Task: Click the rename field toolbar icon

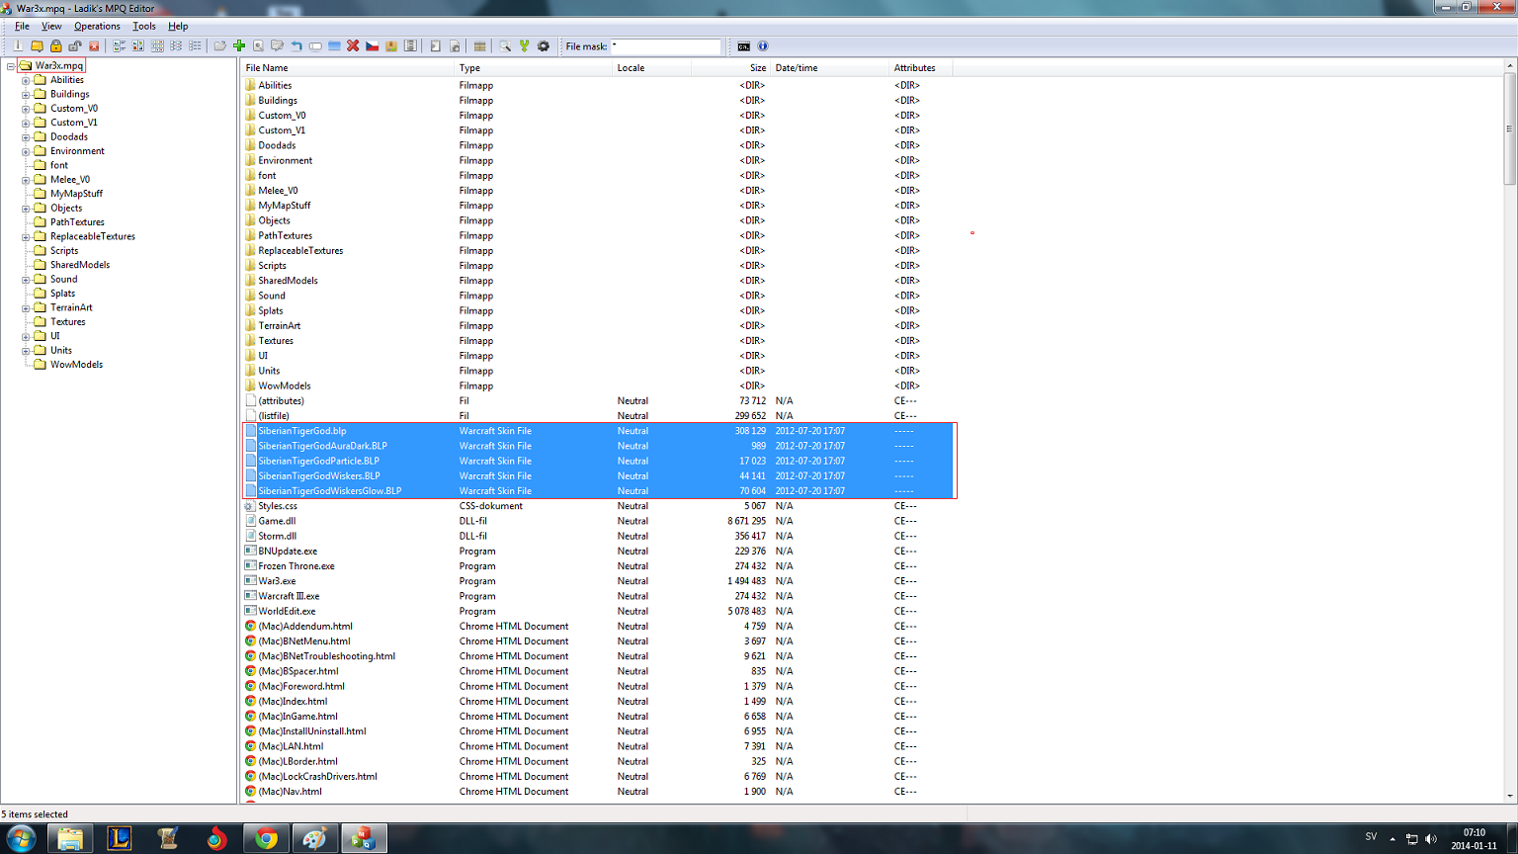Action: (315, 45)
